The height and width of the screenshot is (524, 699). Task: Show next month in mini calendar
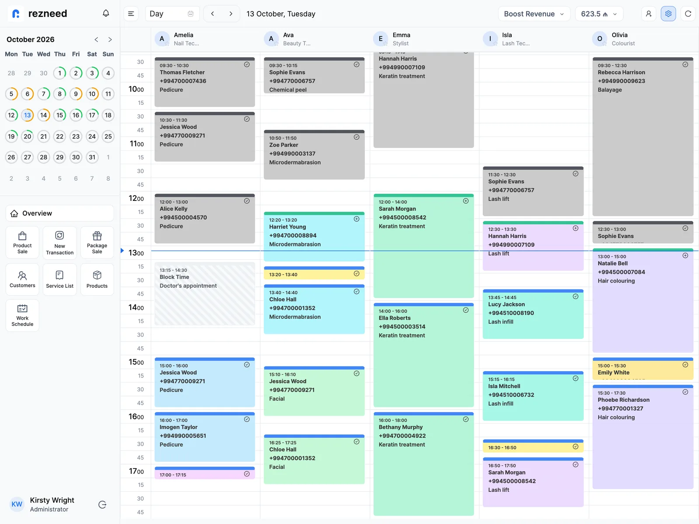click(x=110, y=39)
